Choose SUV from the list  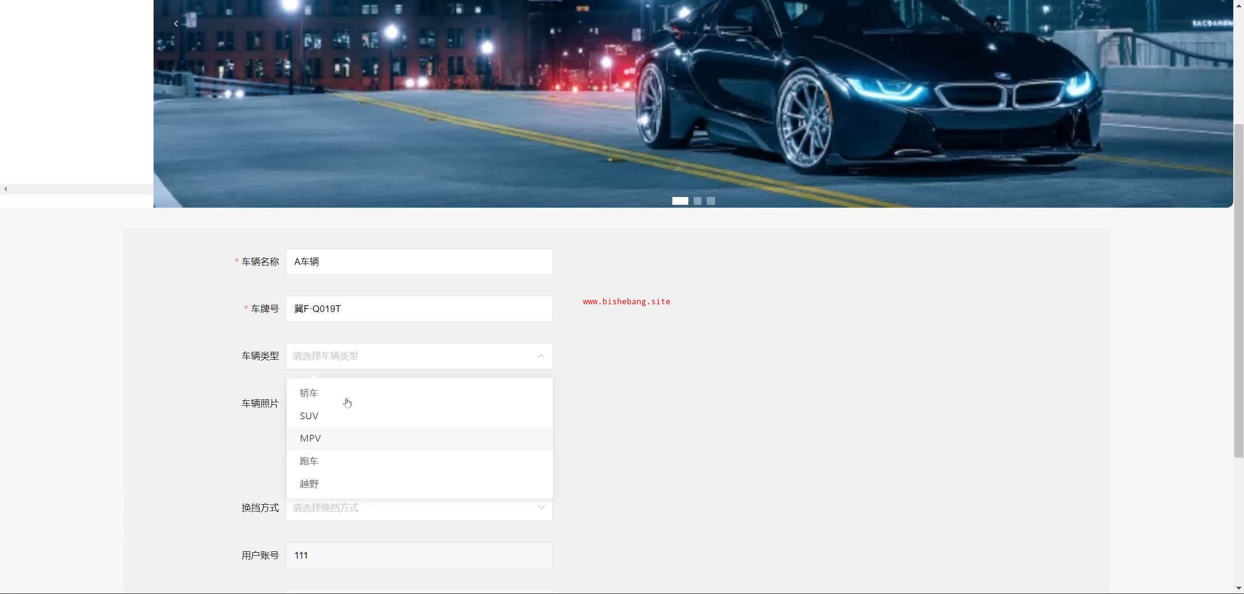tap(309, 416)
